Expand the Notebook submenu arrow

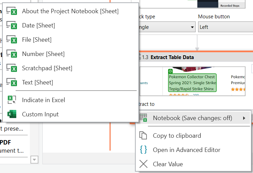click(x=244, y=118)
